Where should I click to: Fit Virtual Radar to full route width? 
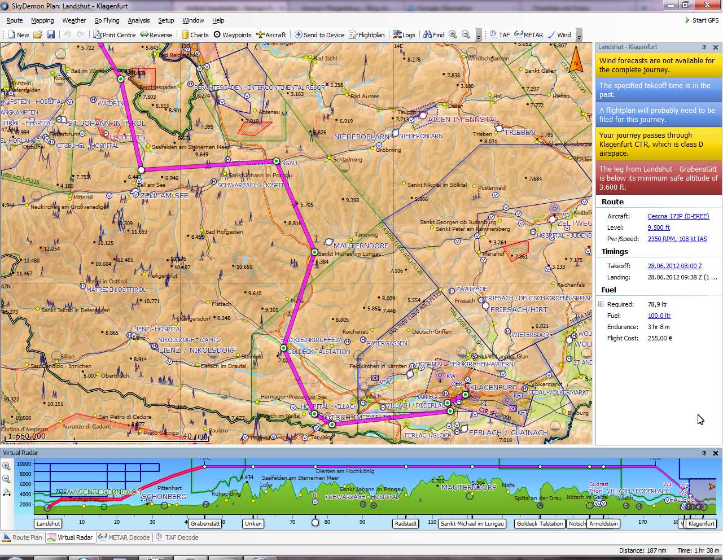(x=7, y=493)
